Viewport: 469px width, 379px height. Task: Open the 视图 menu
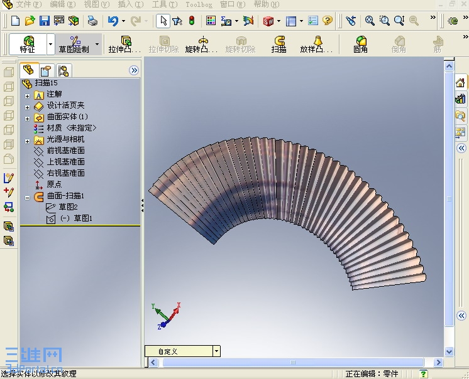point(97,4)
